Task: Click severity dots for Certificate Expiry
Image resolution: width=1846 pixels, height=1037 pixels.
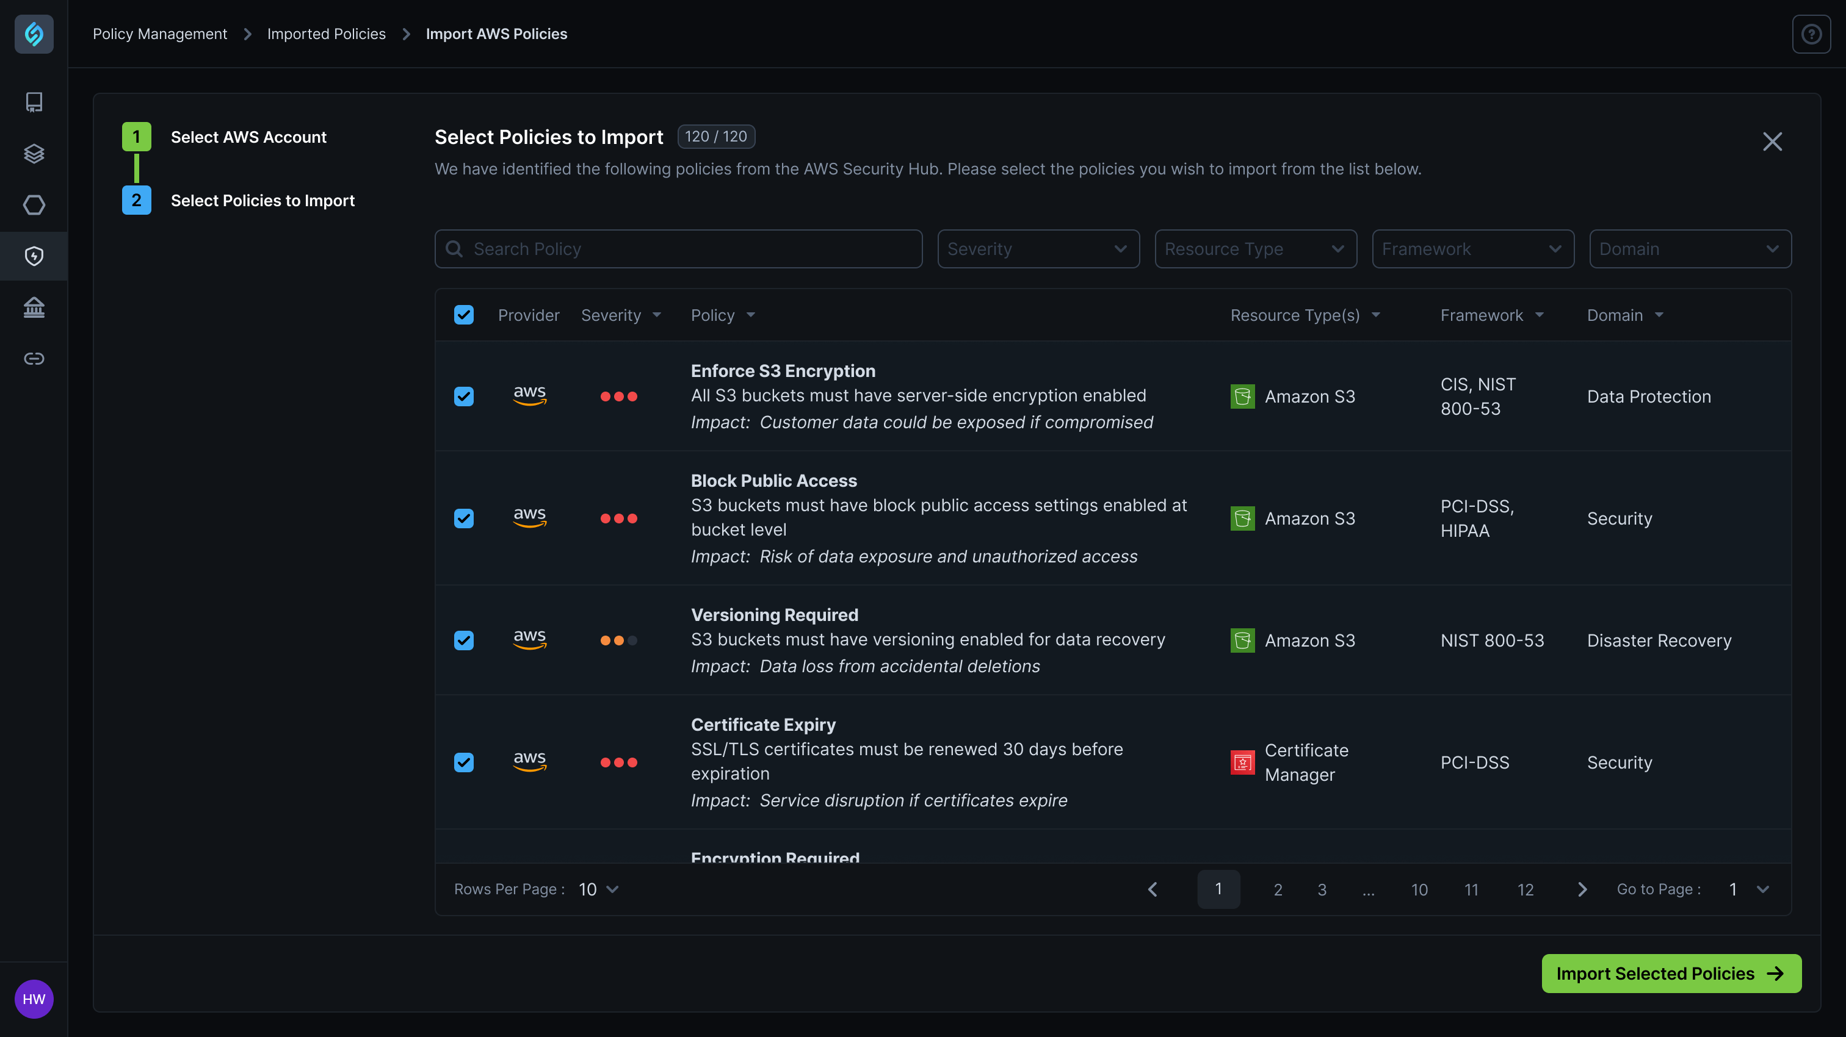Action: (x=618, y=762)
